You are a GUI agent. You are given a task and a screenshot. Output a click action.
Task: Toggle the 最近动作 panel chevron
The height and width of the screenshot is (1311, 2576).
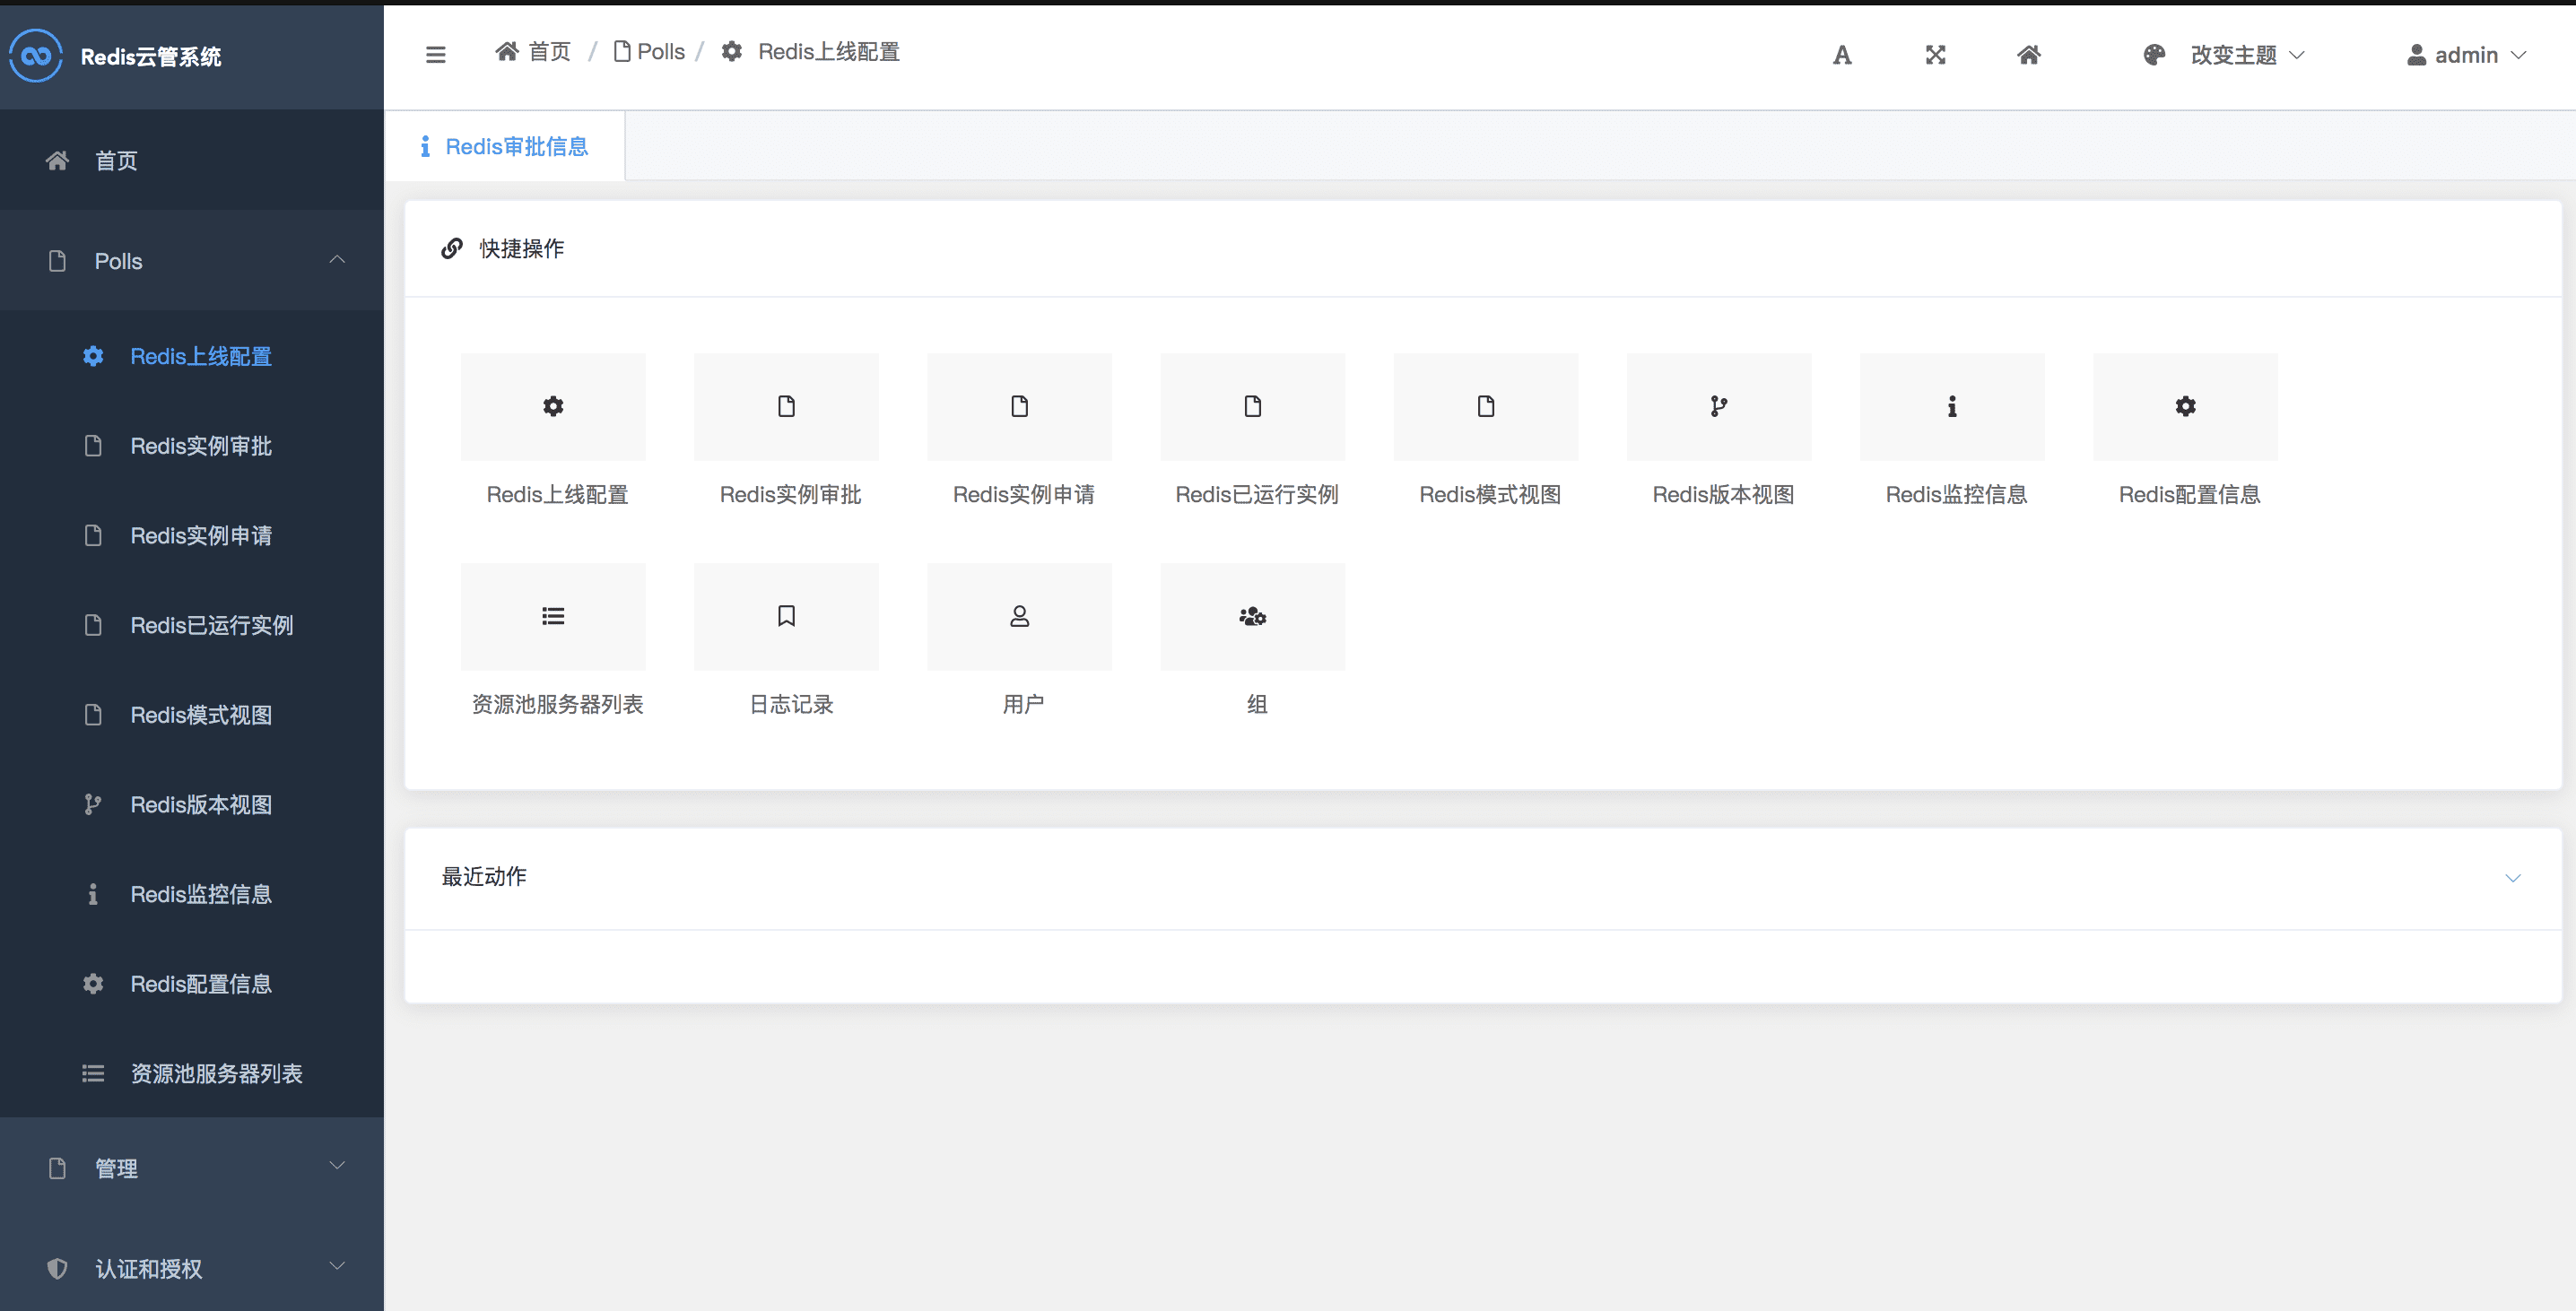2512,877
